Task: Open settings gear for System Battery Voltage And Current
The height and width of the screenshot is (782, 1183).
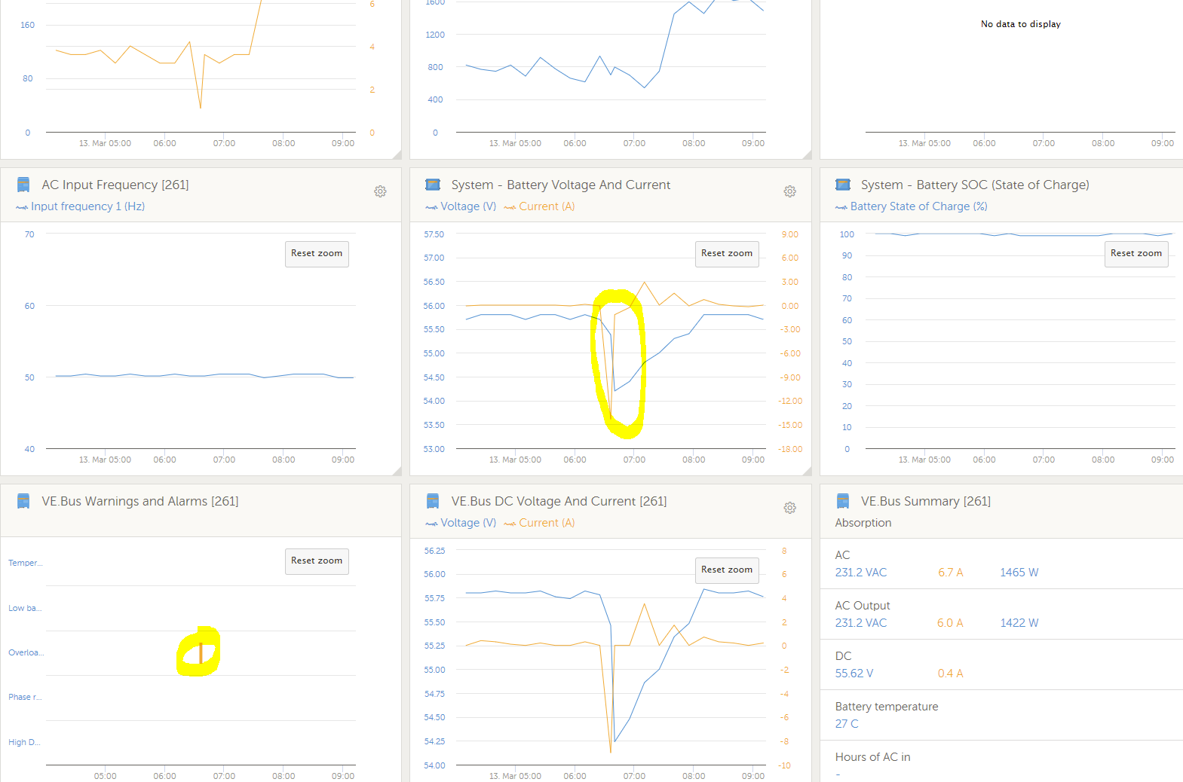Action: click(789, 191)
